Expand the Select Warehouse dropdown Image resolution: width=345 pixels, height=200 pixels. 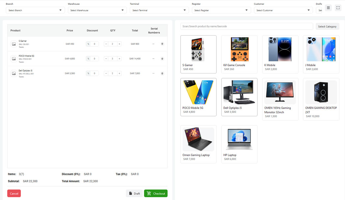97,10
